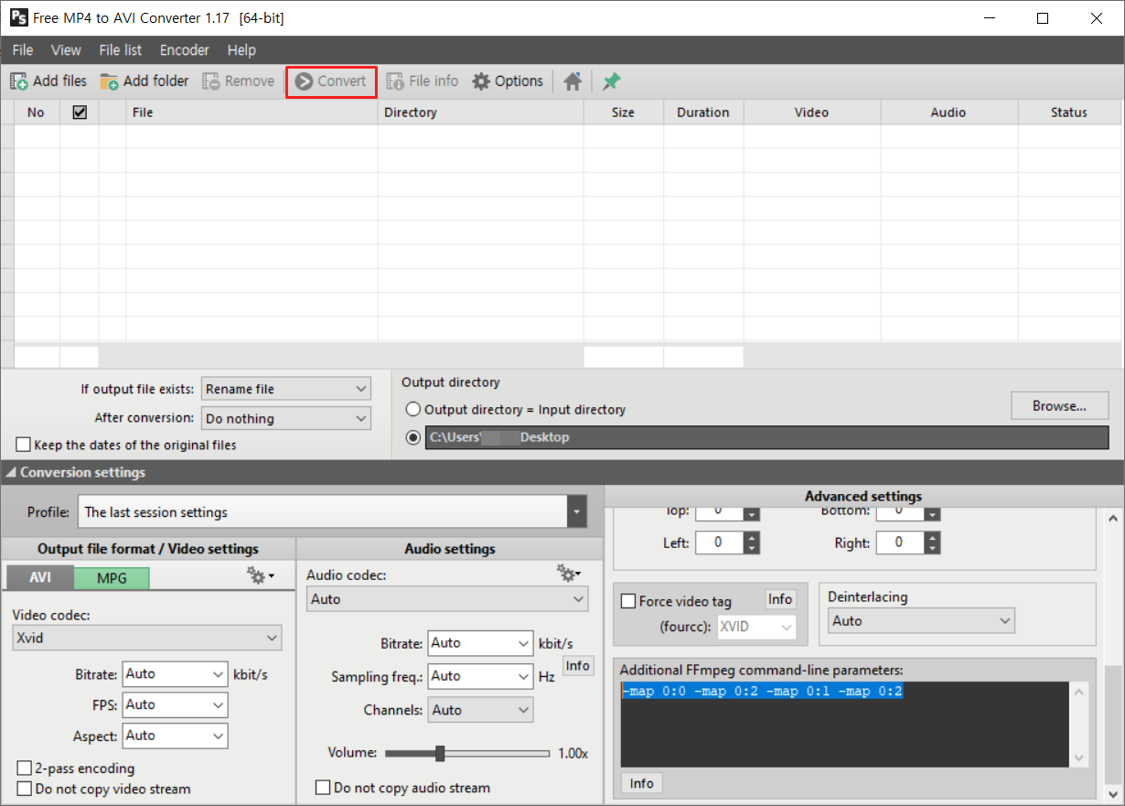Open the Help menu
Viewport: 1125px width, 806px height.
click(x=241, y=50)
